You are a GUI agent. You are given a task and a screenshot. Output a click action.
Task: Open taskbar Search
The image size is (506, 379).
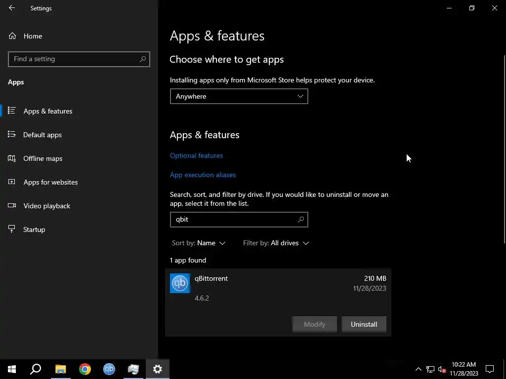click(x=36, y=369)
